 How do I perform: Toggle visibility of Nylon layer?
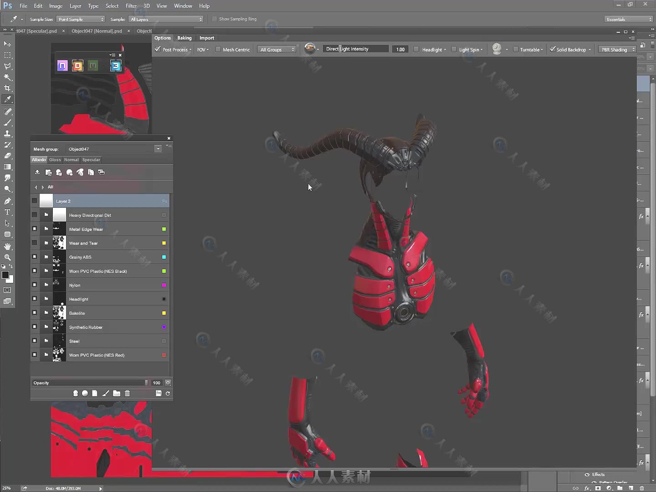[34, 285]
